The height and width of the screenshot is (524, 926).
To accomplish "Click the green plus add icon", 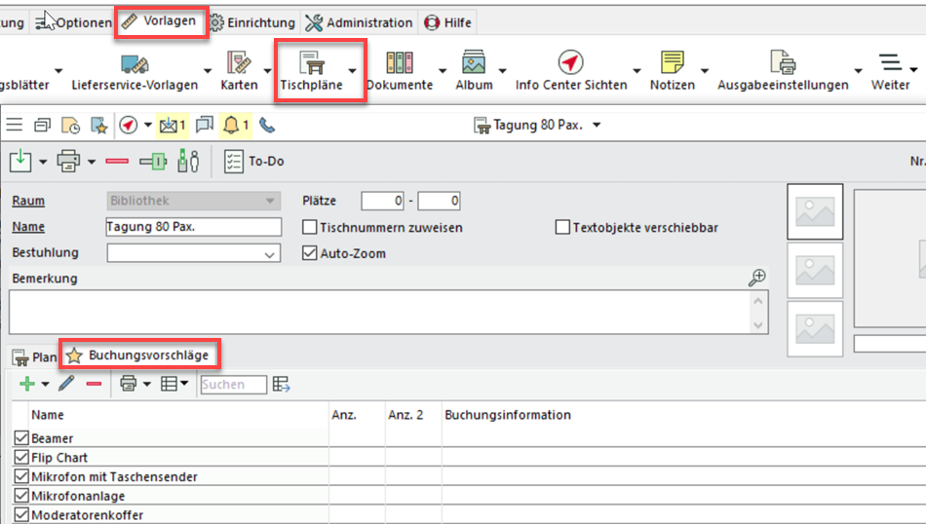I will (x=27, y=385).
